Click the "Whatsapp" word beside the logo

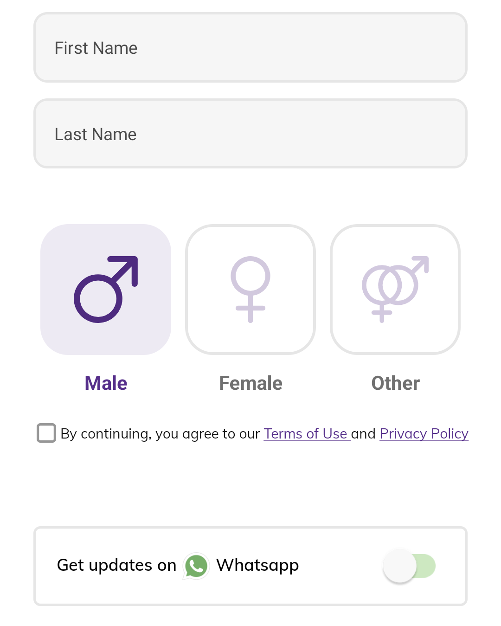pos(257,565)
